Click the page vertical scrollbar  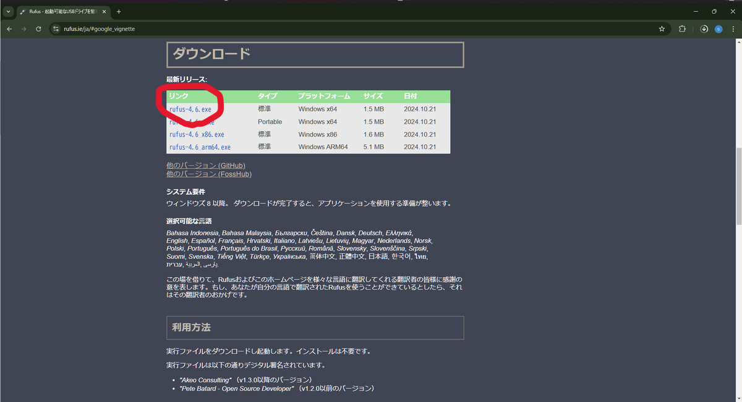[x=738, y=186]
